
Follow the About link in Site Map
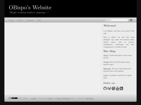pos(106,55)
